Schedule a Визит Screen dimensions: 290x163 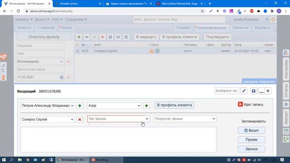(251, 130)
